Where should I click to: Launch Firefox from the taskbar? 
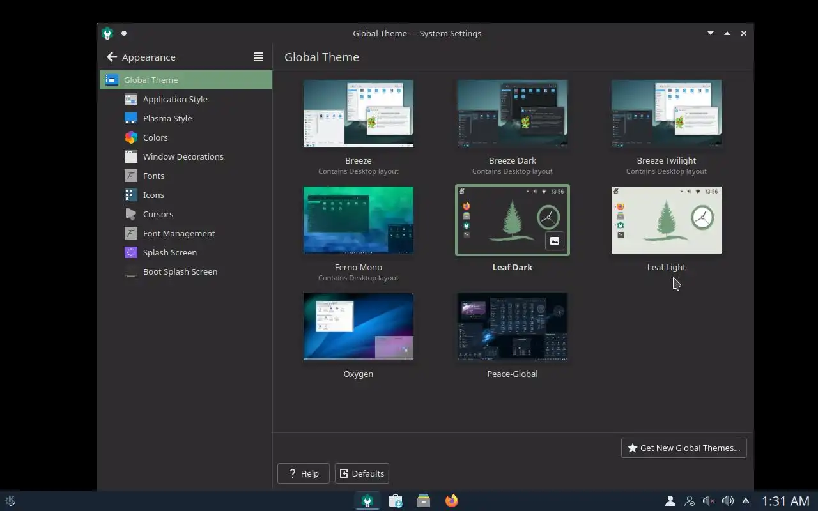(x=452, y=501)
